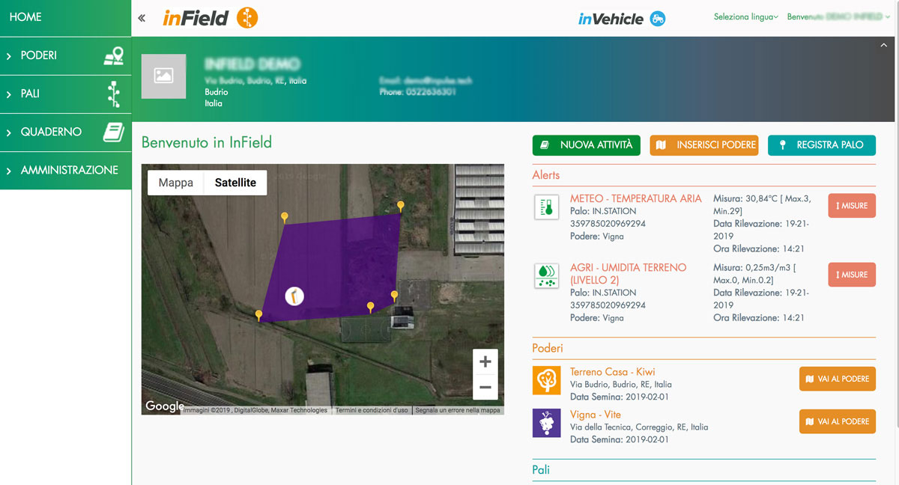The height and width of the screenshot is (485, 899).
Task: Open the AGRI - UMIDITA TERRENO alert link
Action: (629, 273)
